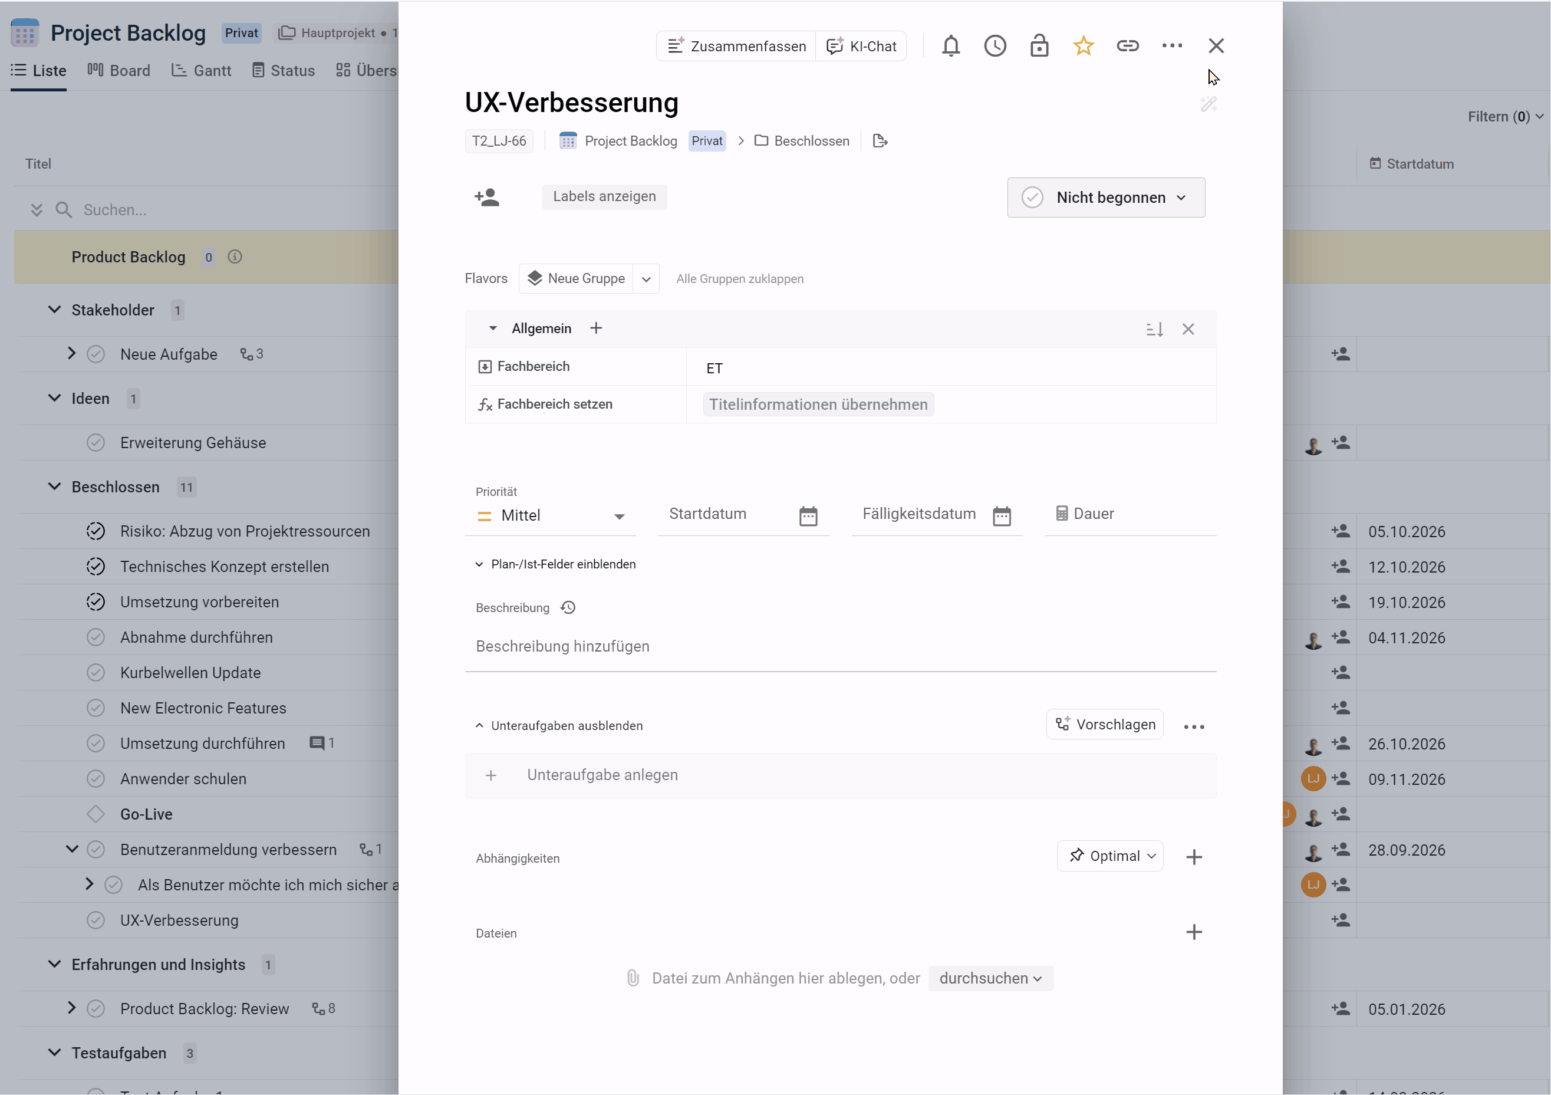Toggle the favorite star icon
1551x1095 pixels.
pos(1083,46)
